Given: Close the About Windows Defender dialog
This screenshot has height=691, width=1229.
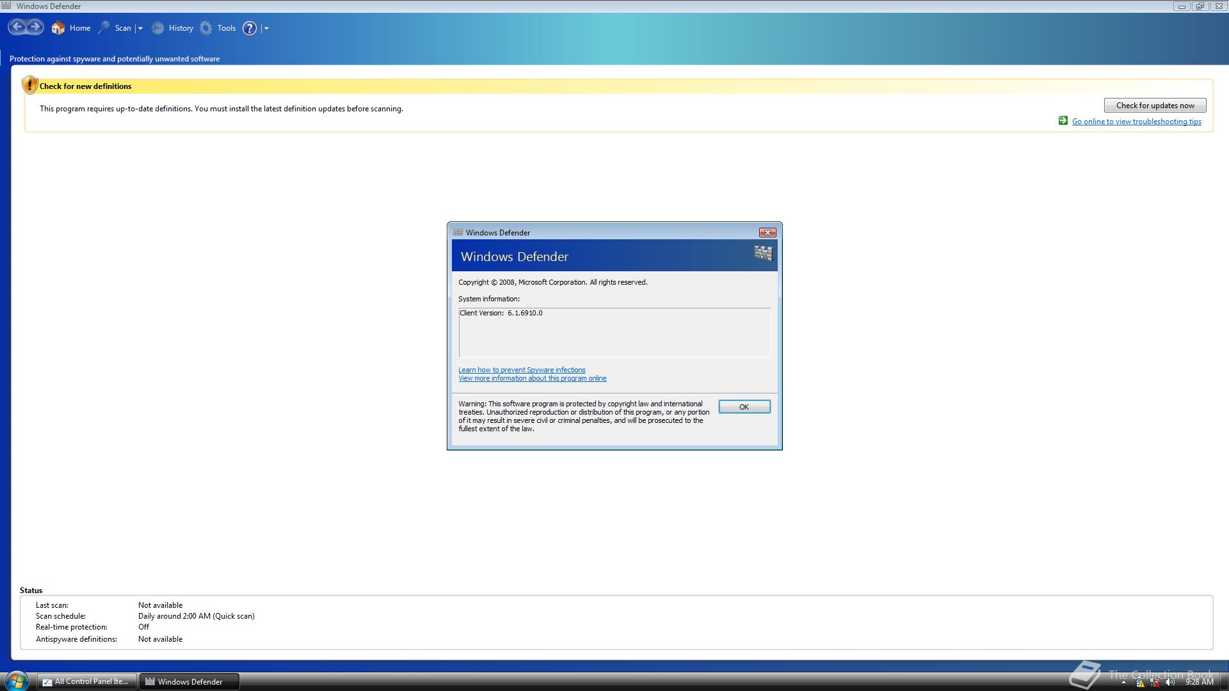Looking at the screenshot, I should 767,232.
